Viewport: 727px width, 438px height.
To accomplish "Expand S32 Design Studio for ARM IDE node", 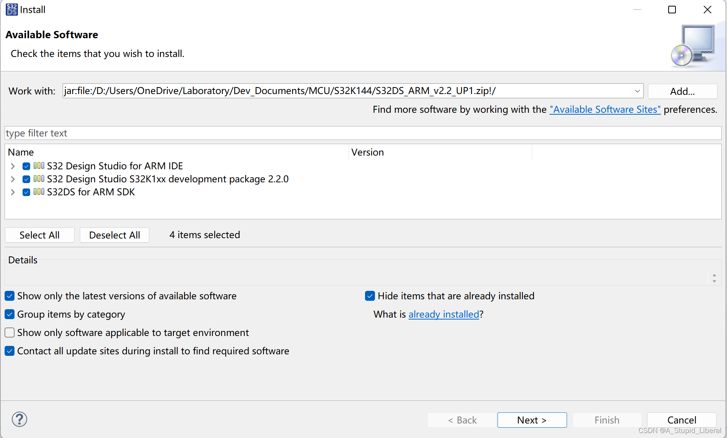I will (x=13, y=166).
